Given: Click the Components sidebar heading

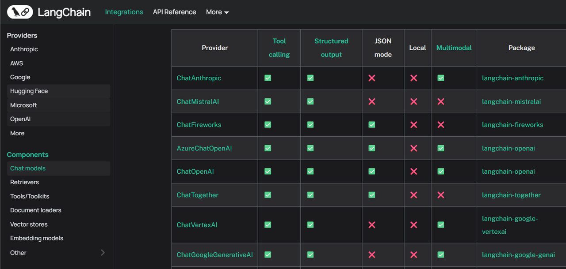Looking at the screenshot, I should point(28,155).
